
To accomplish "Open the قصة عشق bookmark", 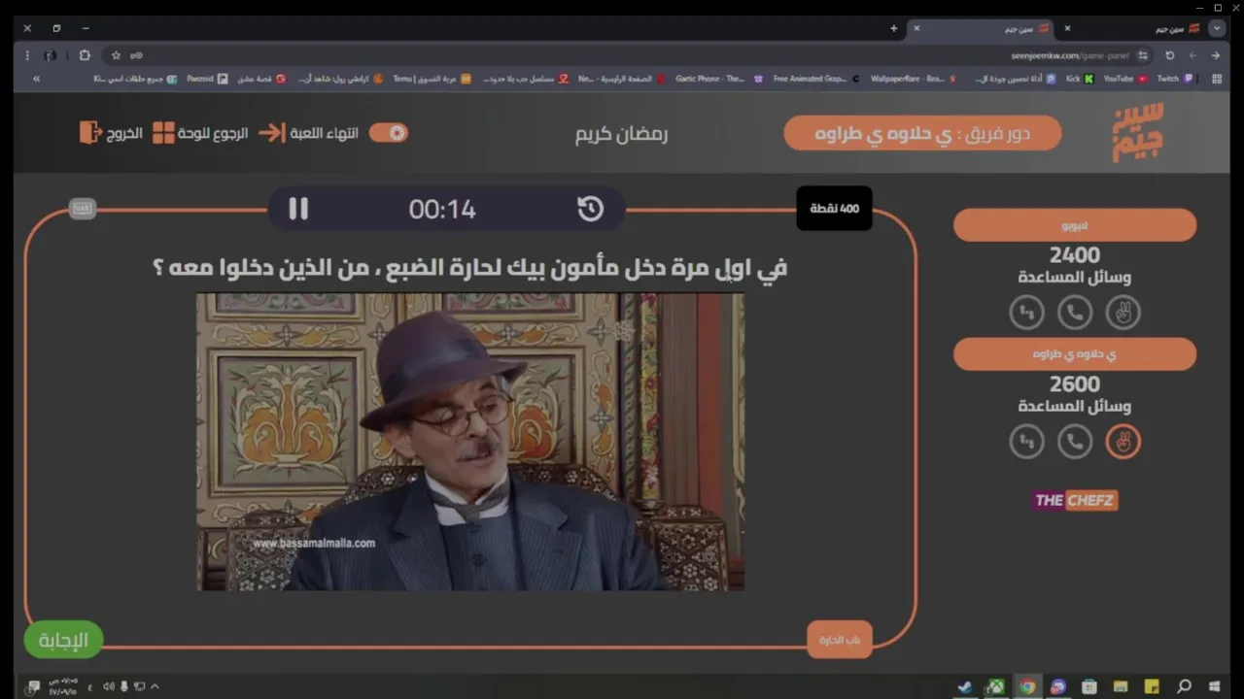I will pyautogui.click(x=261, y=79).
